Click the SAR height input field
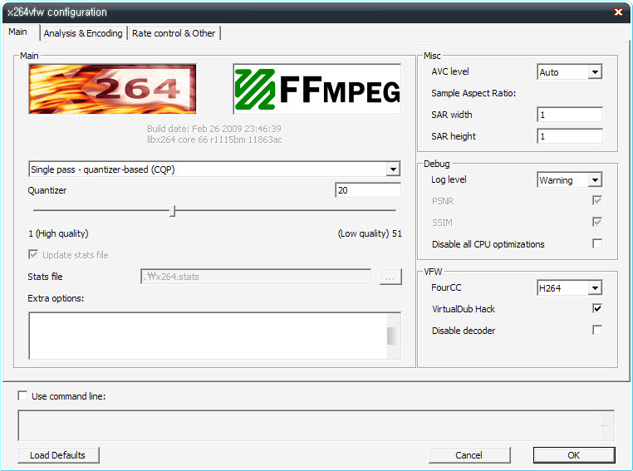 [570, 136]
